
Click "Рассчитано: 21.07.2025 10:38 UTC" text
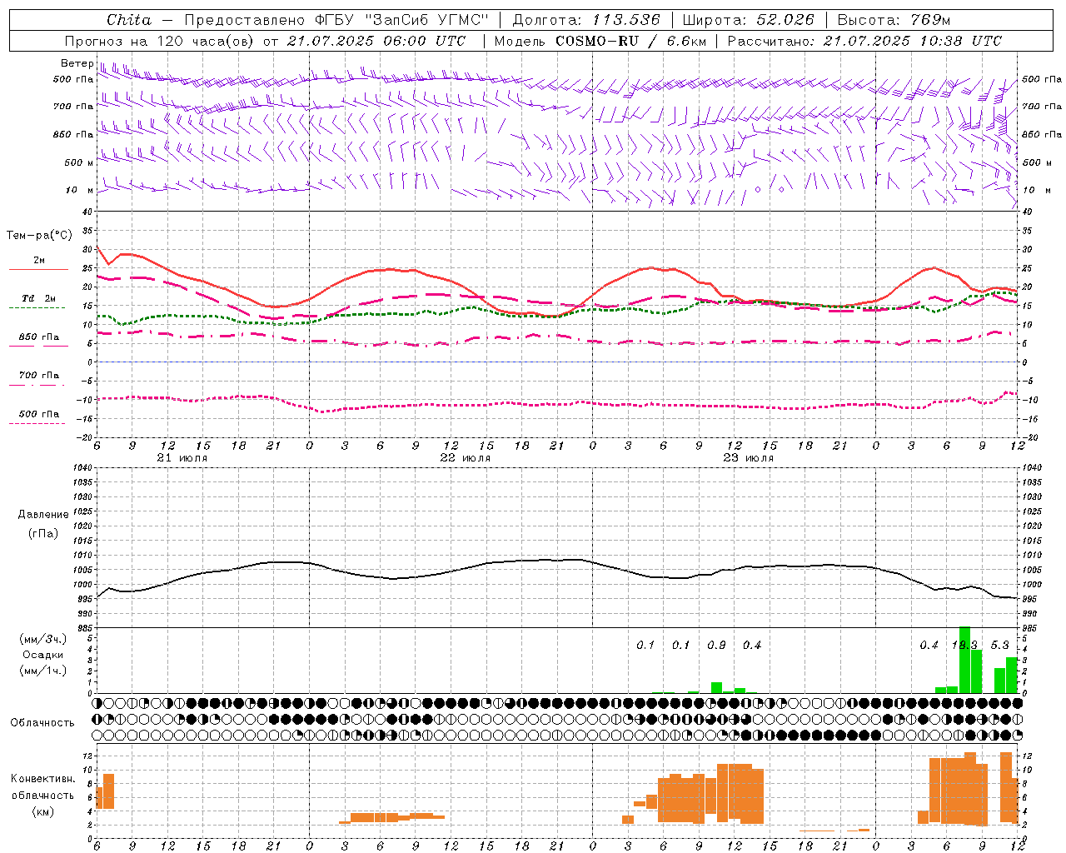[x=864, y=41]
